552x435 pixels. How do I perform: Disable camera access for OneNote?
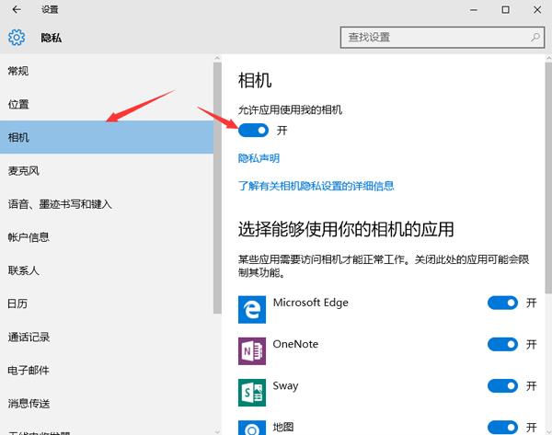pos(502,344)
